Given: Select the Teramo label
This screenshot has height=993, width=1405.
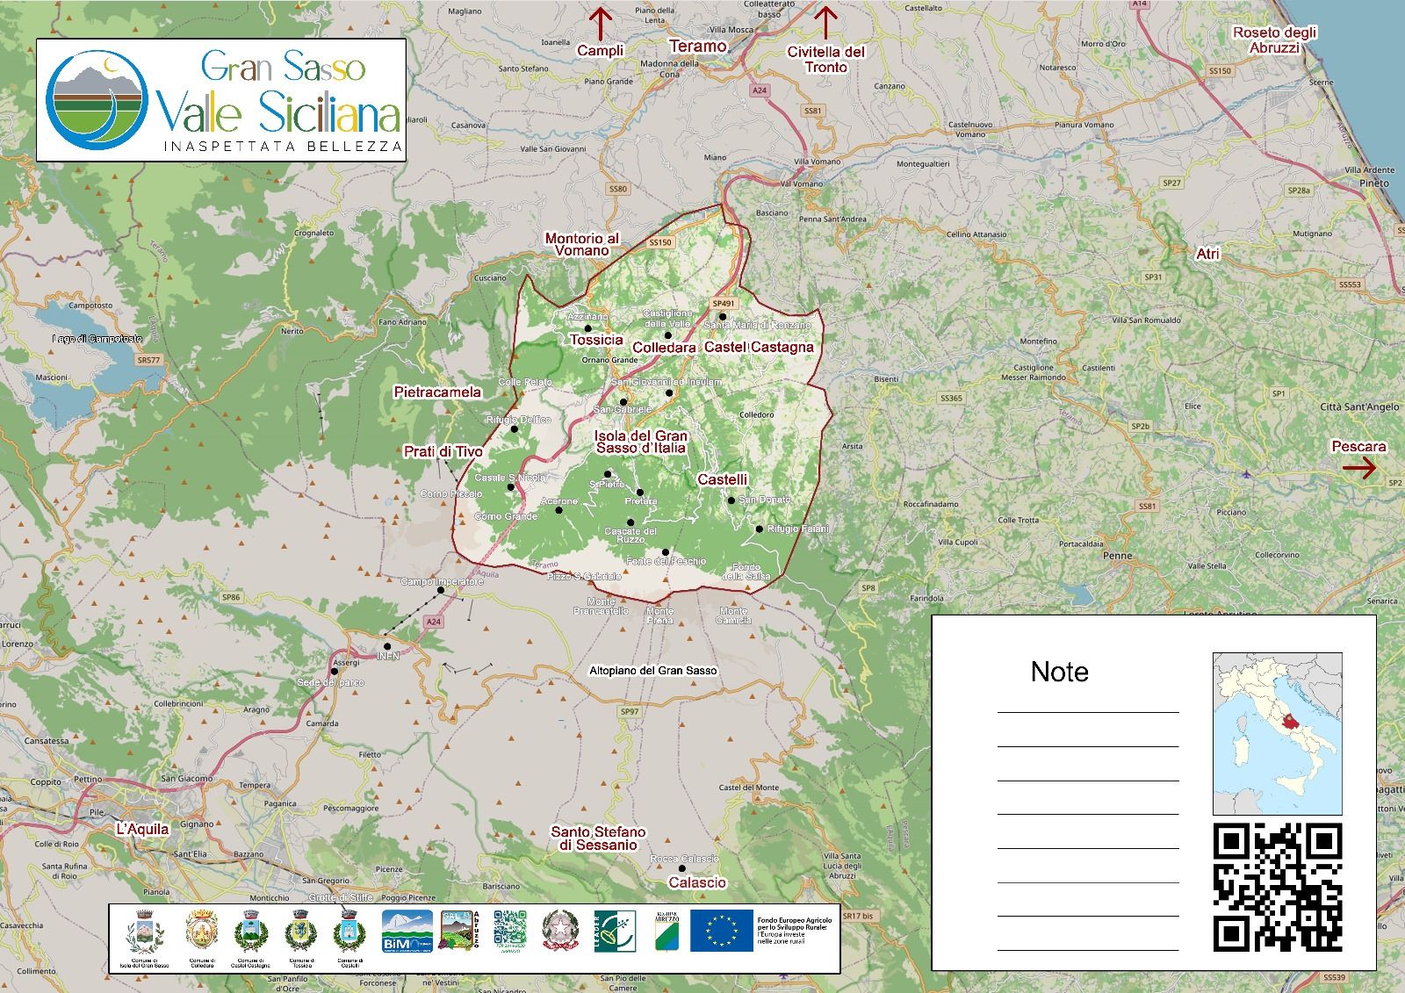Looking at the screenshot, I should tap(698, 47).
